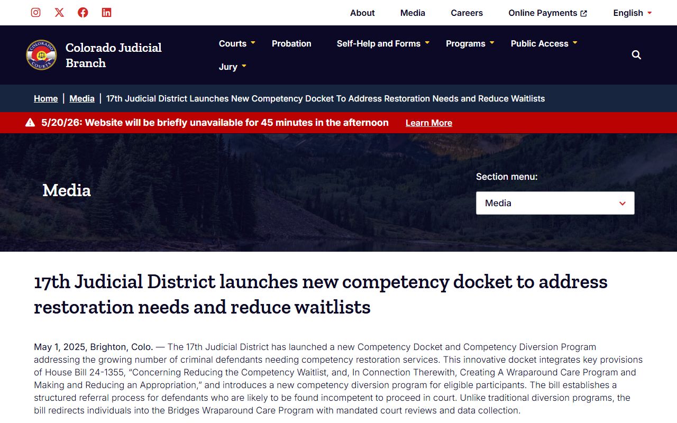Open the English language arrow
The height and width of the screenshot is (423, 677).
(649, 13)
